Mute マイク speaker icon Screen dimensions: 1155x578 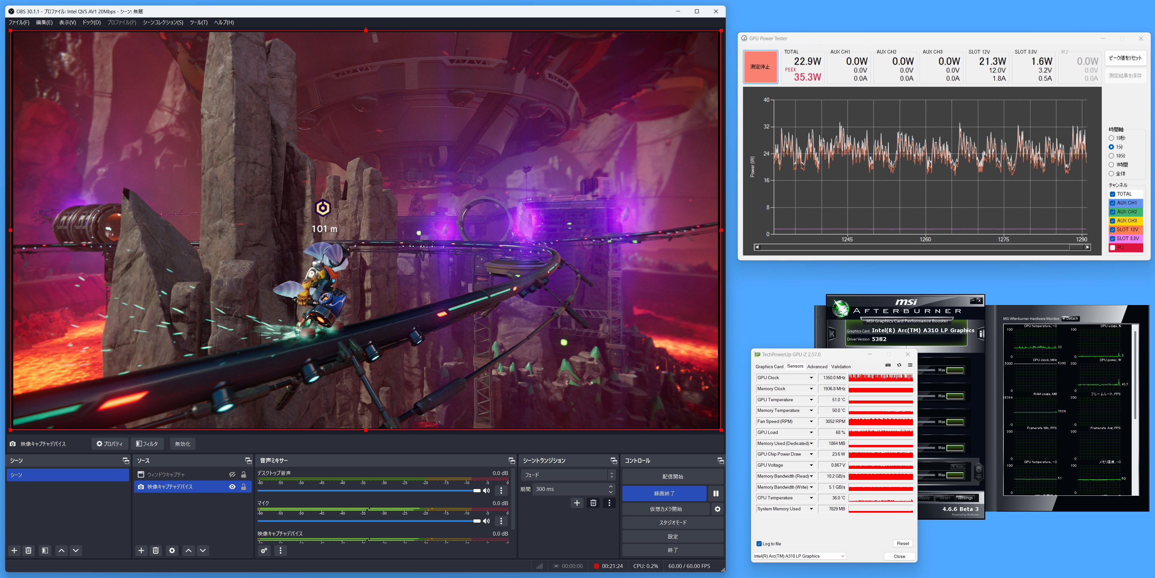click(x=486, y=521)
